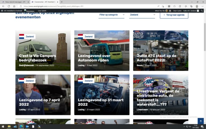
Task: Click the scroll-to-top arrow button
Action: coord(201,121)
